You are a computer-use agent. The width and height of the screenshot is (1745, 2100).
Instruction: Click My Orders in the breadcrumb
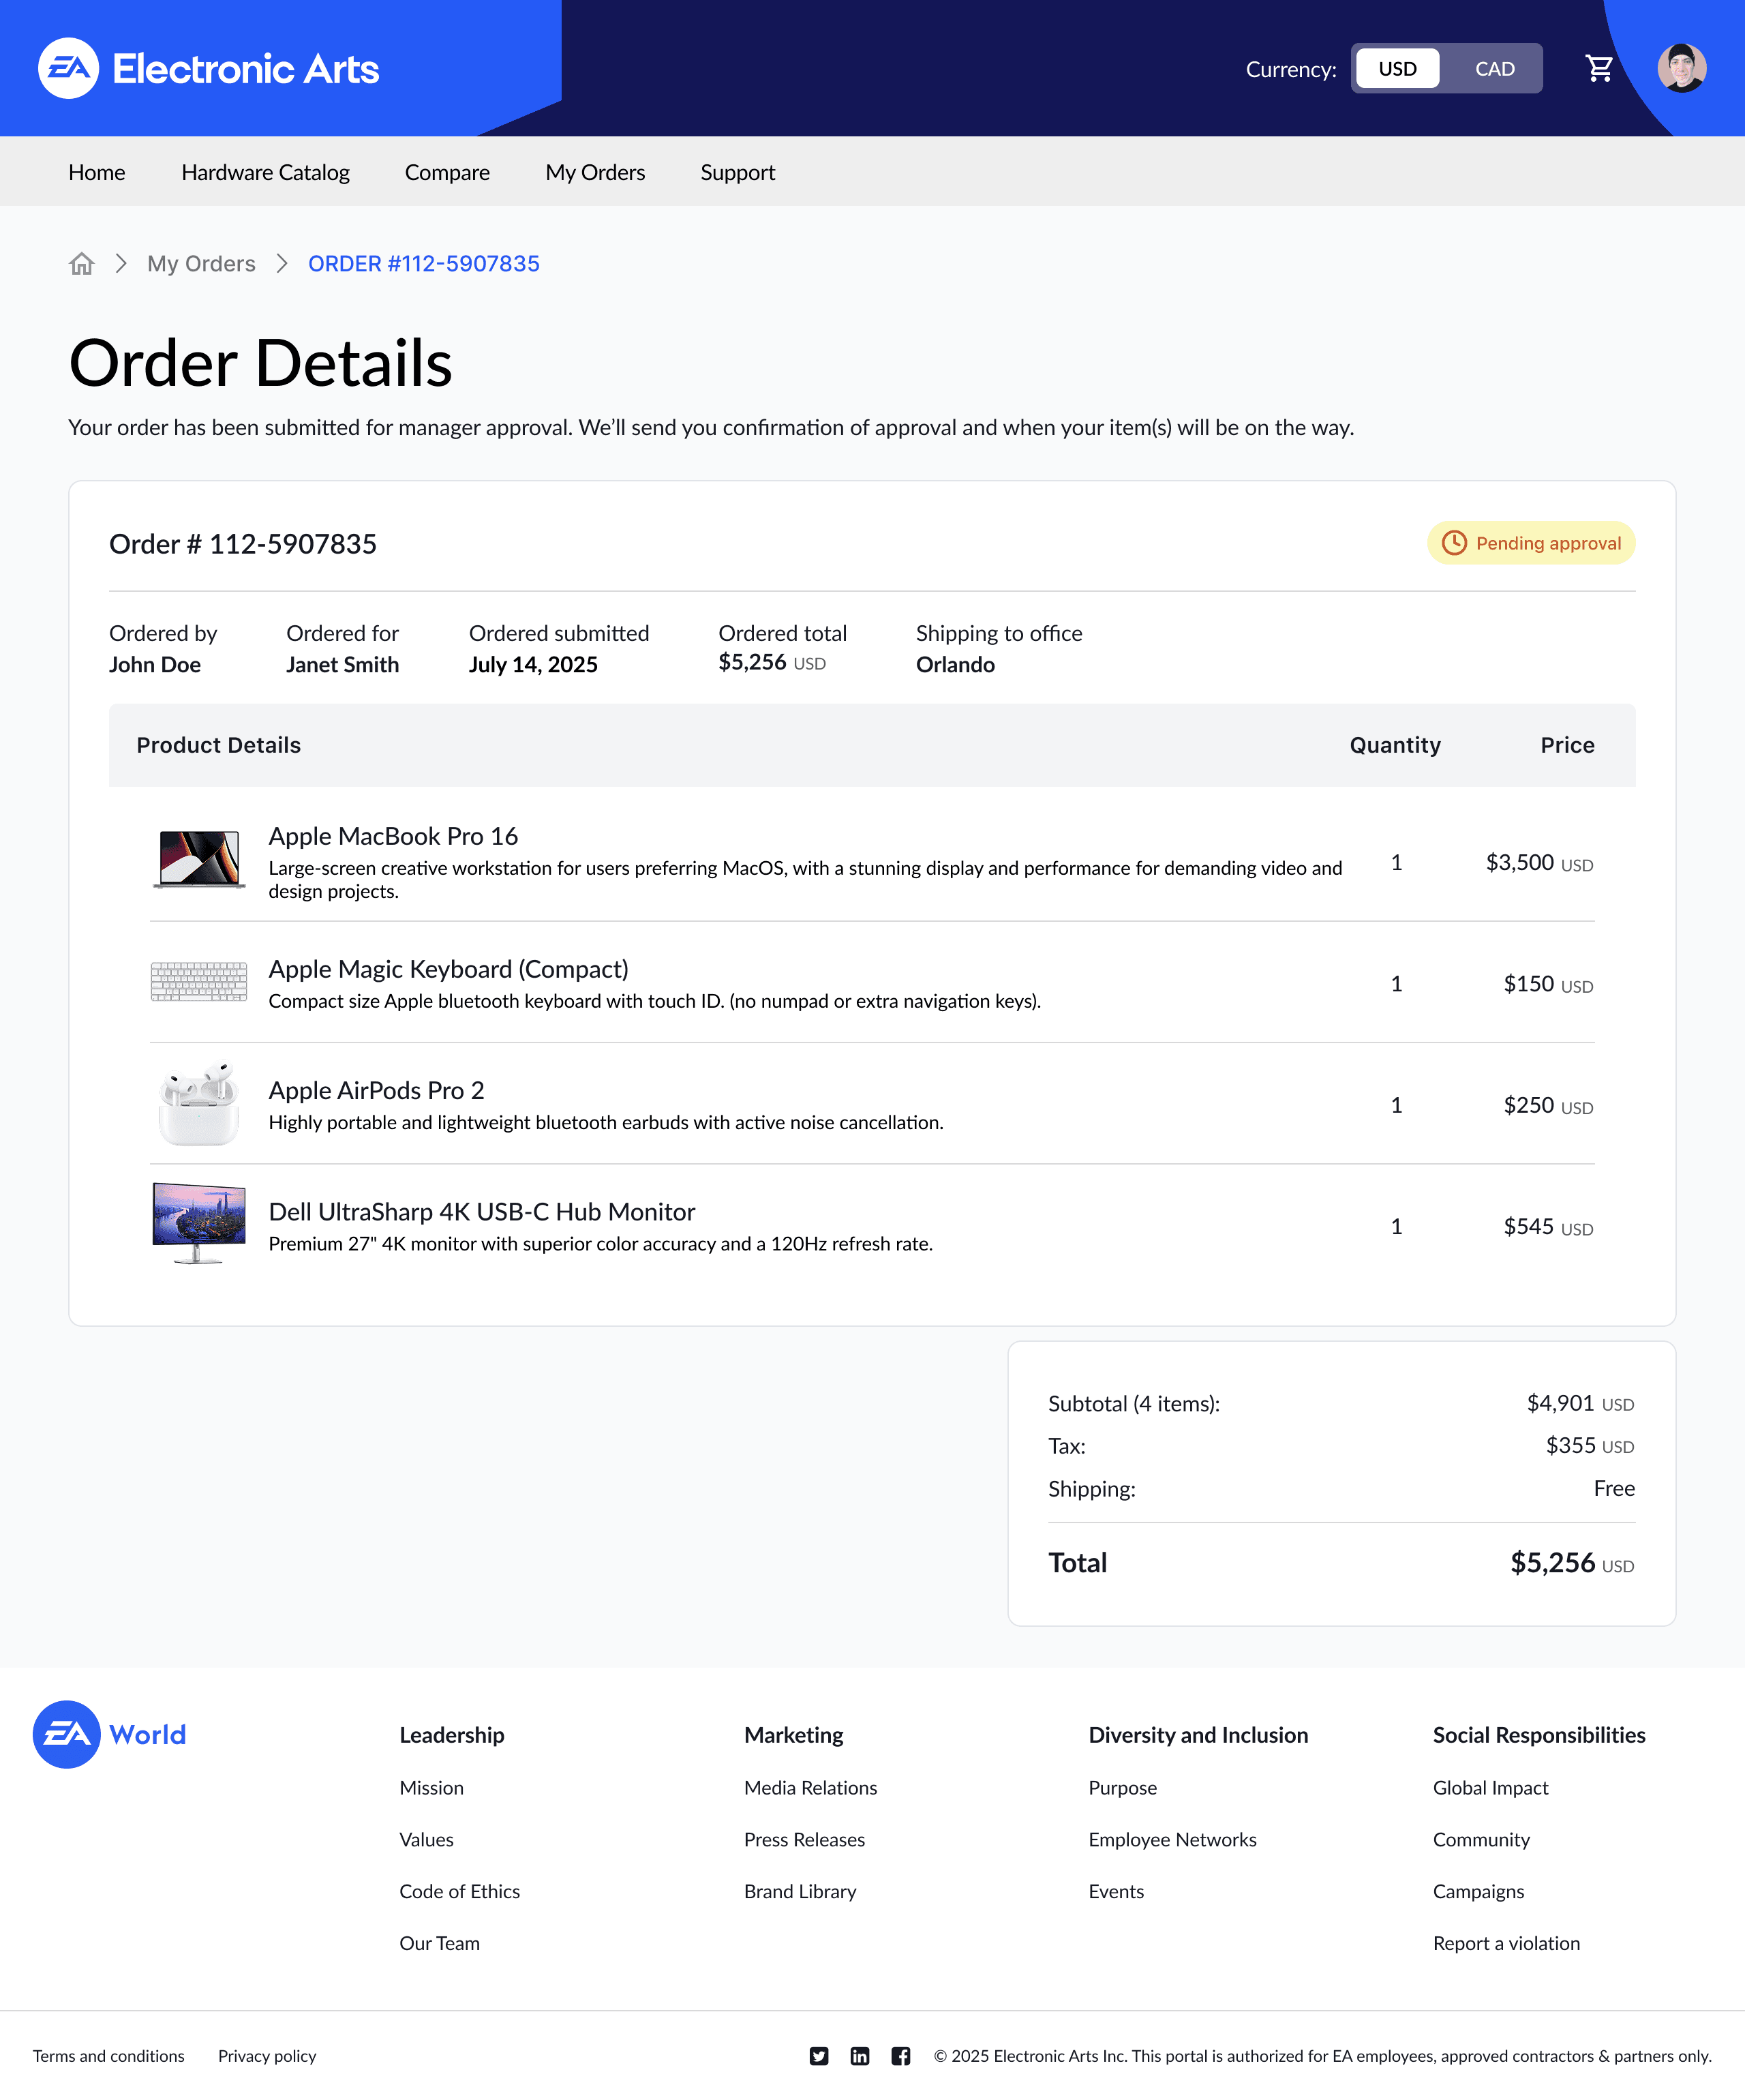201,263
